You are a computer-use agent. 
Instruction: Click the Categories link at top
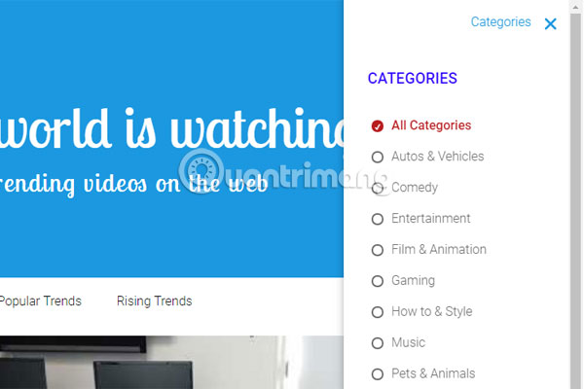coord(500,22)
